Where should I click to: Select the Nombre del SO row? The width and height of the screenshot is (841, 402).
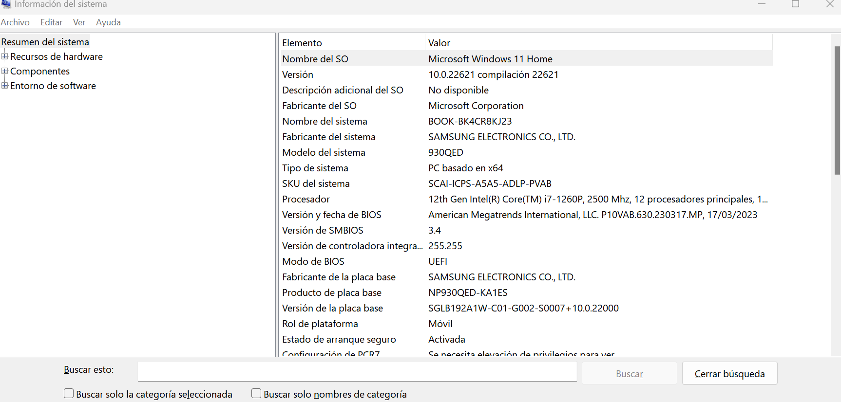pyautogui.click(x=526, y=59)
